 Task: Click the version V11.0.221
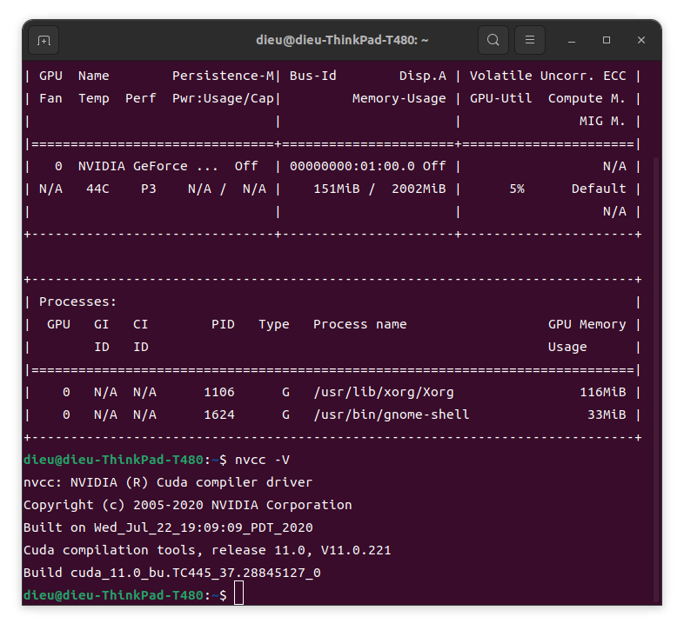coord(356,550)
